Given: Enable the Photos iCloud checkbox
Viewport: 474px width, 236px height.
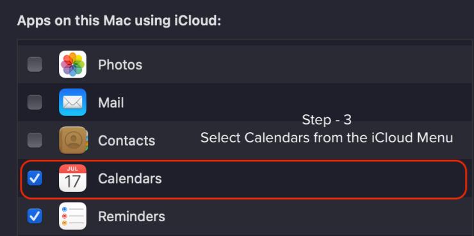Looking at the screenshot, I should tap(35, 64).
